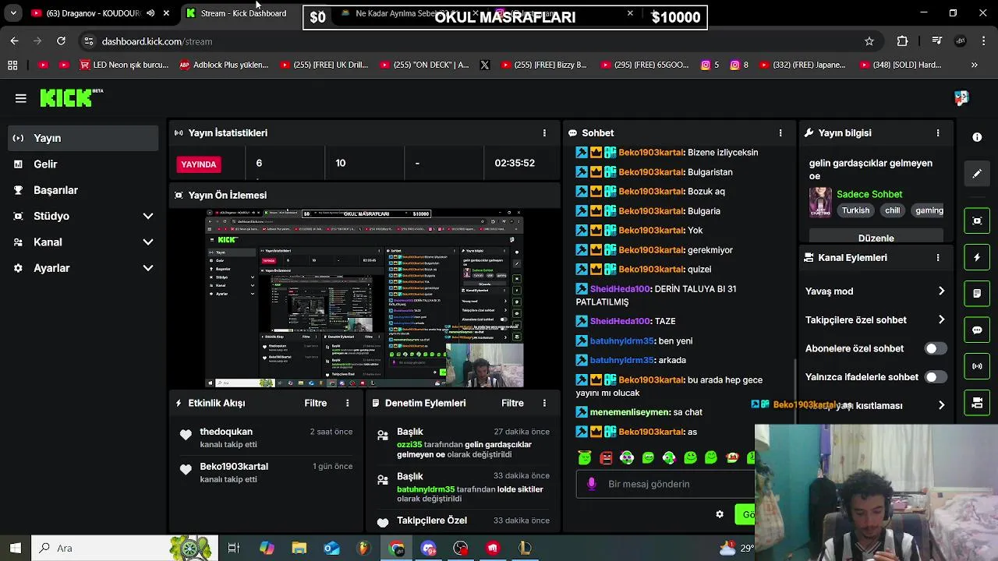Image resolution: width=998 pixels, height=561 pixels.
Task: Click the pencil edit icon in right rail
Action: 977,174
